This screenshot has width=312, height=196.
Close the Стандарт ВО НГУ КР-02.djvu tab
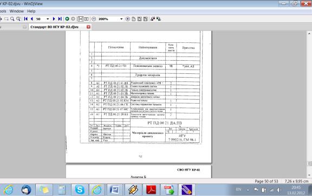(x=88, y=27)
